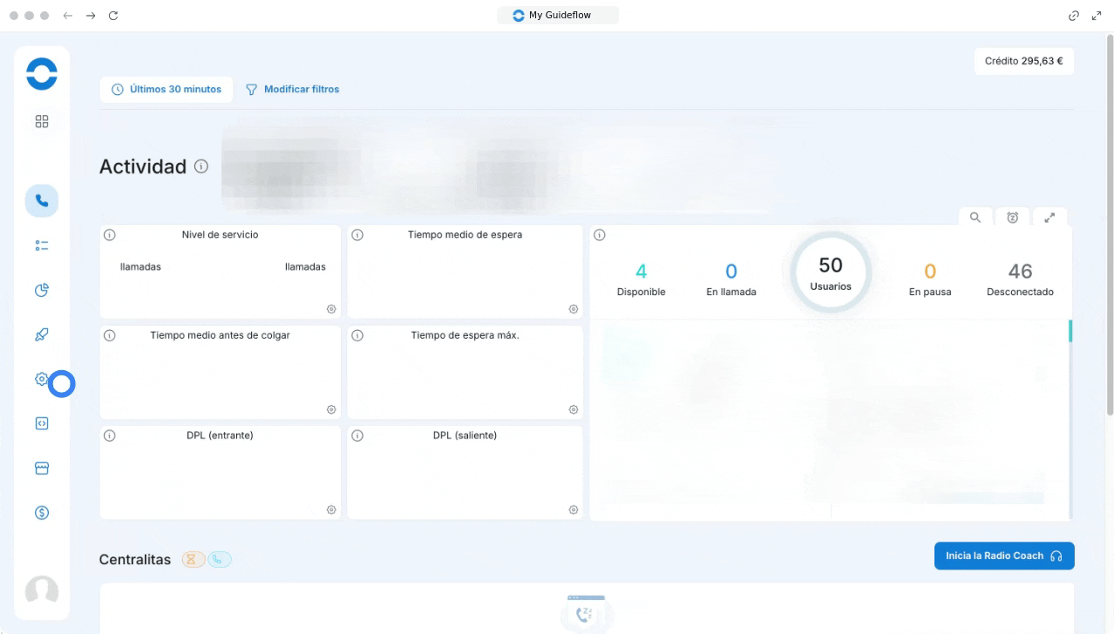Toggle the phone filter badge beside Centralitas

[x=220, y=560]
